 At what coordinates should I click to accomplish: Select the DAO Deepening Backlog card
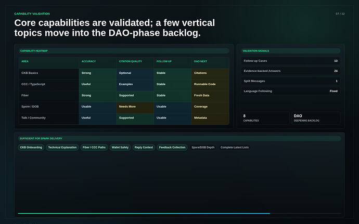pos(316,118)
